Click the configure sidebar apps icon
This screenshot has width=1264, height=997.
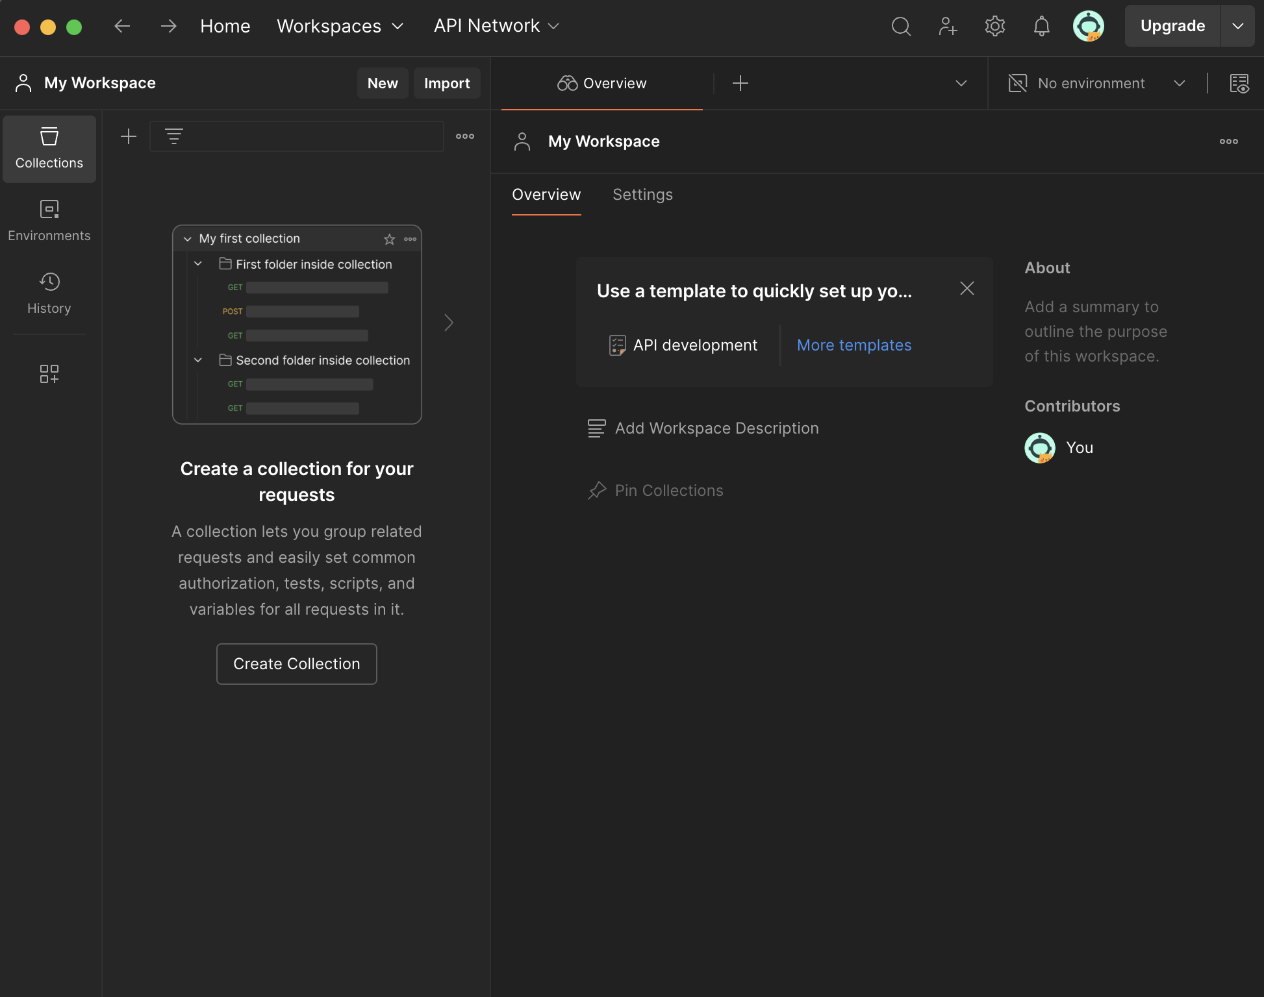(x=49, y=374)
